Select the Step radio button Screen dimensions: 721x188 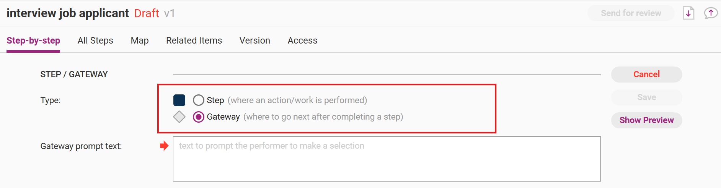click(198, 100)
